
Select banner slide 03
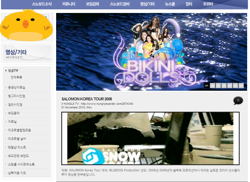click(218, 86)
